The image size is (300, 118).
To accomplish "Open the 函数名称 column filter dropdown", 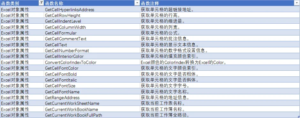I will click(x=137, y=3).
